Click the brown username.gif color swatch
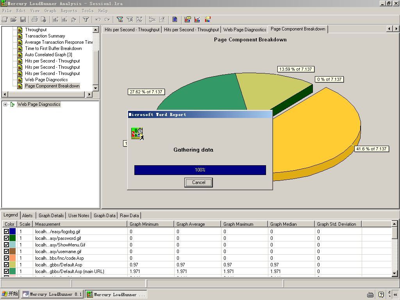The image size is (400, 300). tap(12, 251)
